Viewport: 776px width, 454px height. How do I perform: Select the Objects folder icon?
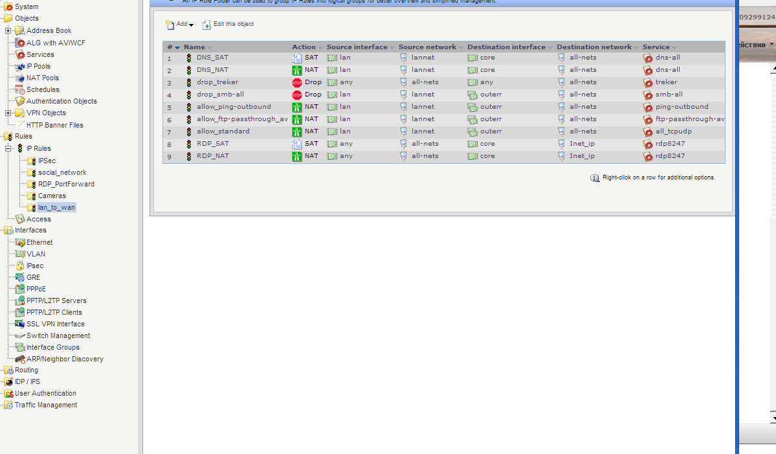(x=8, y=18)
